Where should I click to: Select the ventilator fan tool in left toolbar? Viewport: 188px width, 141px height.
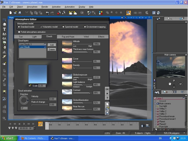pyautogui.click(x=4, y=99)
